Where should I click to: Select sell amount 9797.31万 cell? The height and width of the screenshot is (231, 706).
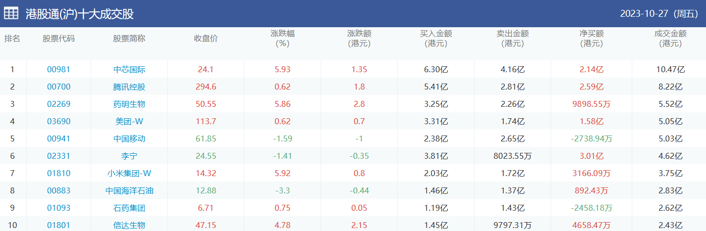tap(513, 226)
